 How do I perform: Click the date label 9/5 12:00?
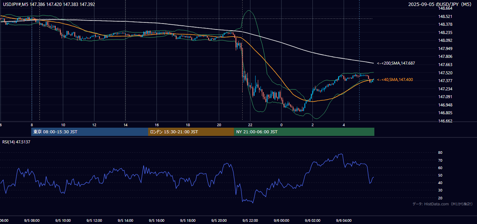pos(94,221)
